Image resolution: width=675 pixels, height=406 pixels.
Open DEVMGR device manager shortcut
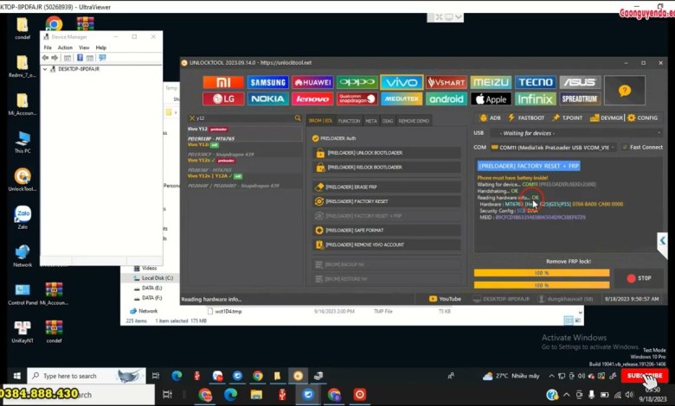tap(607, 117)
